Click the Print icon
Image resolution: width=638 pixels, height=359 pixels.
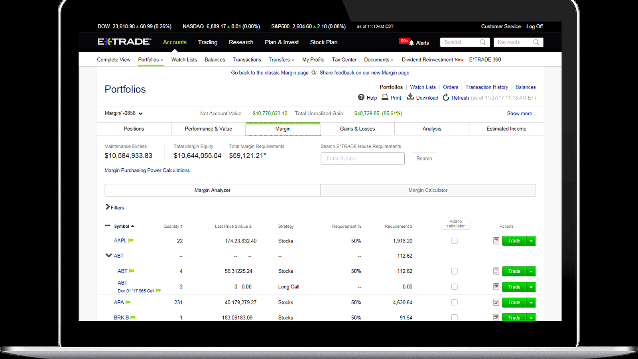click(384, 97)
